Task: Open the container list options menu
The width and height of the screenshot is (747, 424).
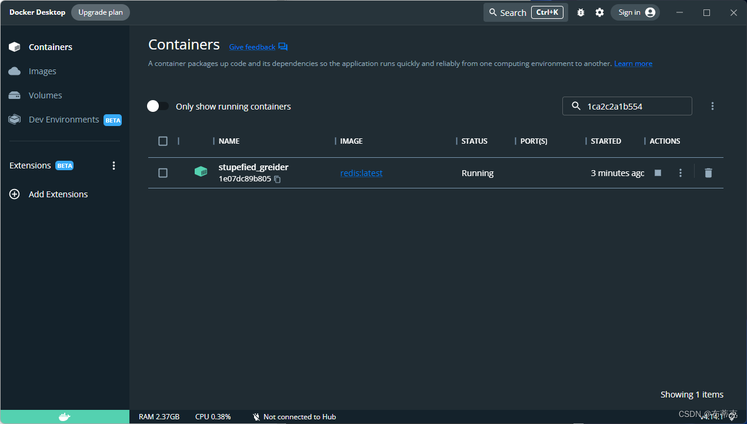Action: click(x=712, y=106)
